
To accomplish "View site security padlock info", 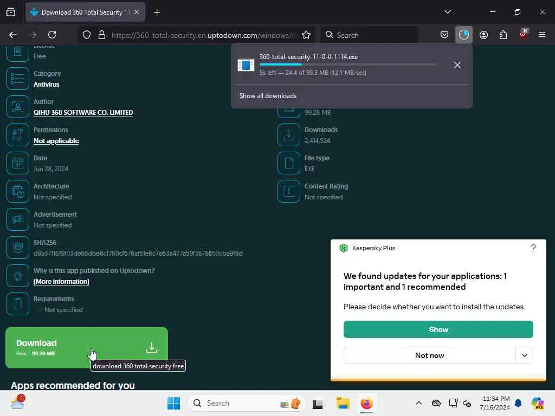I will pyautogui.click(x=102, y=35).
